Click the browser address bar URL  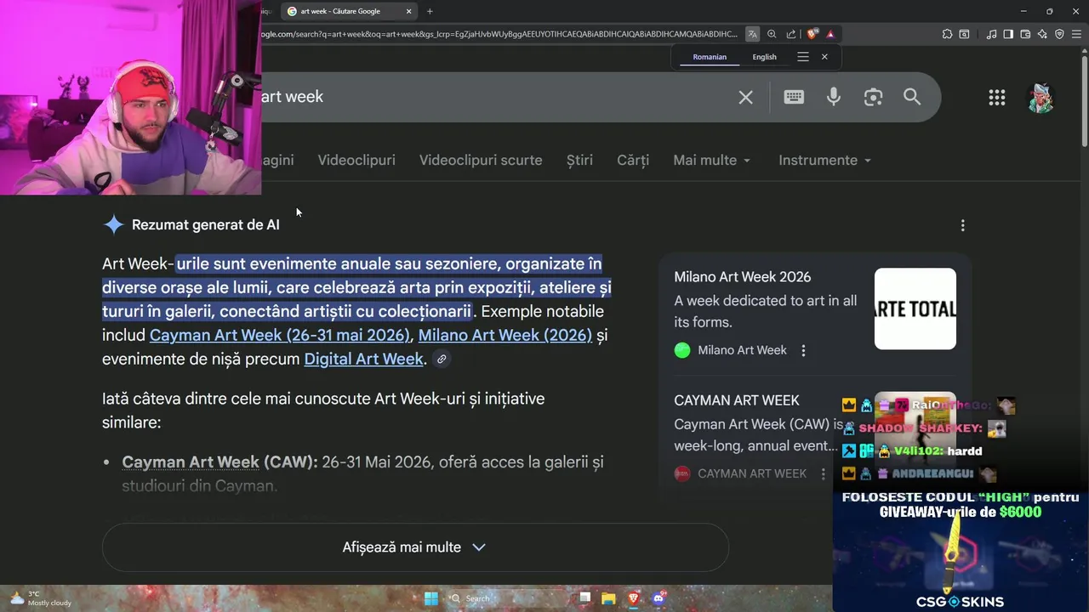(x=499, y=34)
